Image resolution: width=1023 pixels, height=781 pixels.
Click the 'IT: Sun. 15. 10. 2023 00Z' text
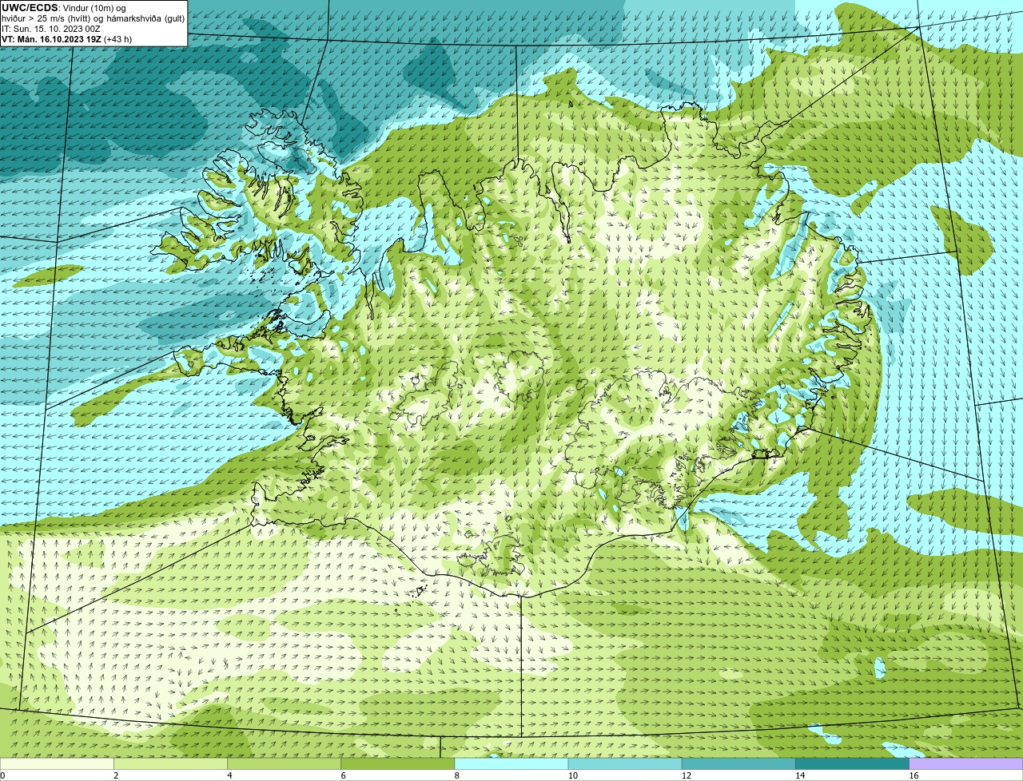(50, 29)
